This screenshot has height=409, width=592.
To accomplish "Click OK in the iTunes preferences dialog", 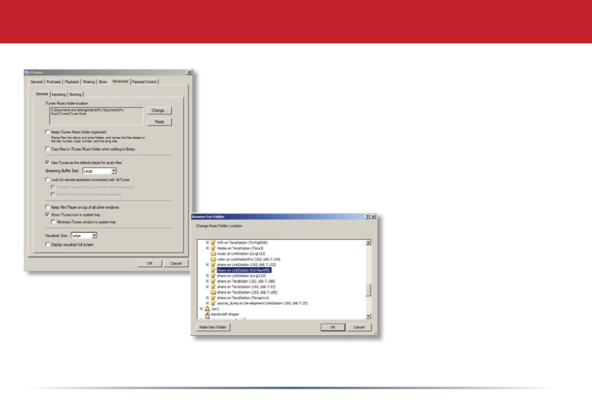I will (150, 263).
